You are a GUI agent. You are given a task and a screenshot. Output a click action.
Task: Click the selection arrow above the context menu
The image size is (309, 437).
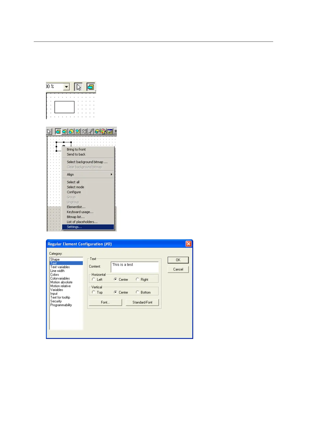click(49, 132)
